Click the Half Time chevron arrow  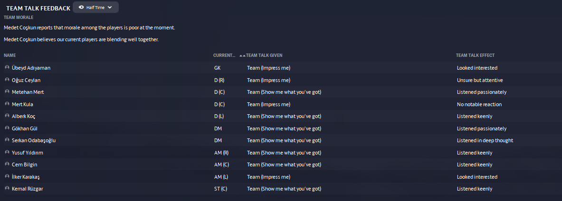pos(110,8)
